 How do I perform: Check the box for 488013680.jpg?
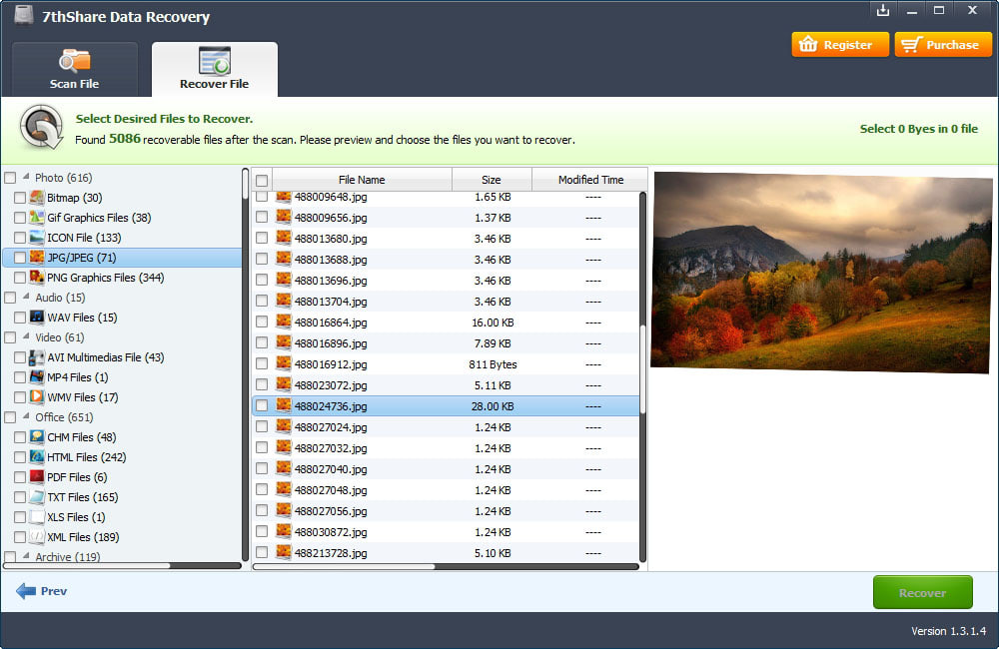(262, 239)
